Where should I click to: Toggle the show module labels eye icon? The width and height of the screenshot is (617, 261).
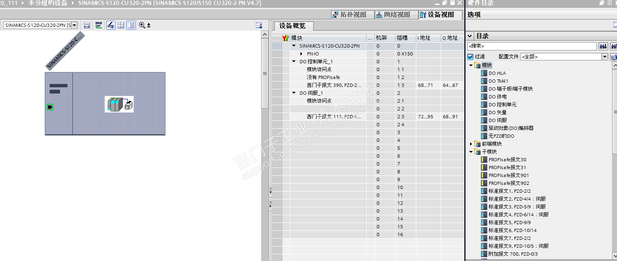click(x=110, y=25)
